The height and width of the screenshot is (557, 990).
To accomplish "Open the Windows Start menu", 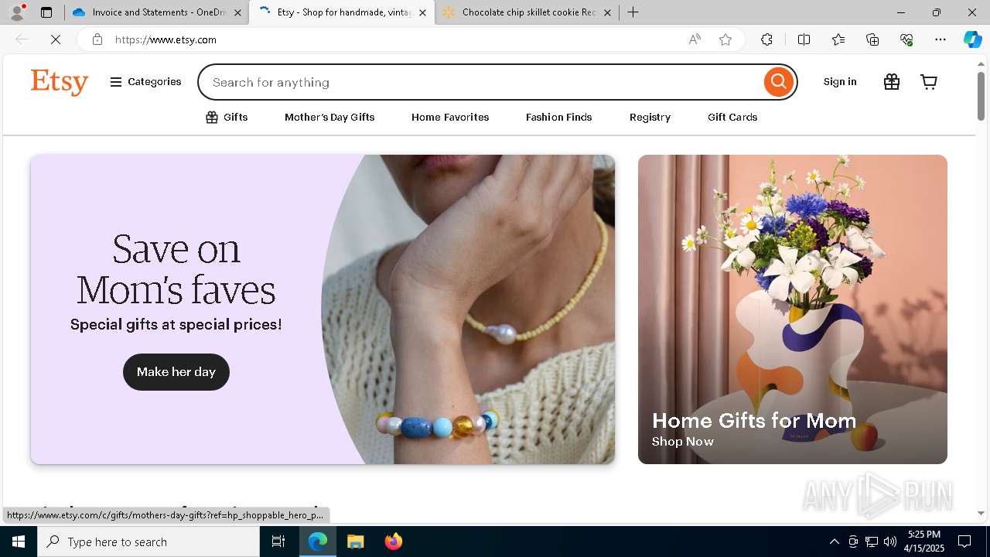I will 19,542.
